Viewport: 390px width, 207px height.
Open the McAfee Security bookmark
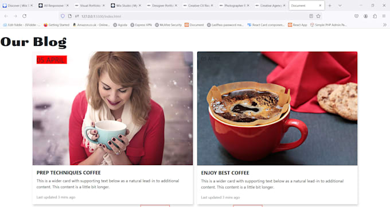tap(168, 25)
